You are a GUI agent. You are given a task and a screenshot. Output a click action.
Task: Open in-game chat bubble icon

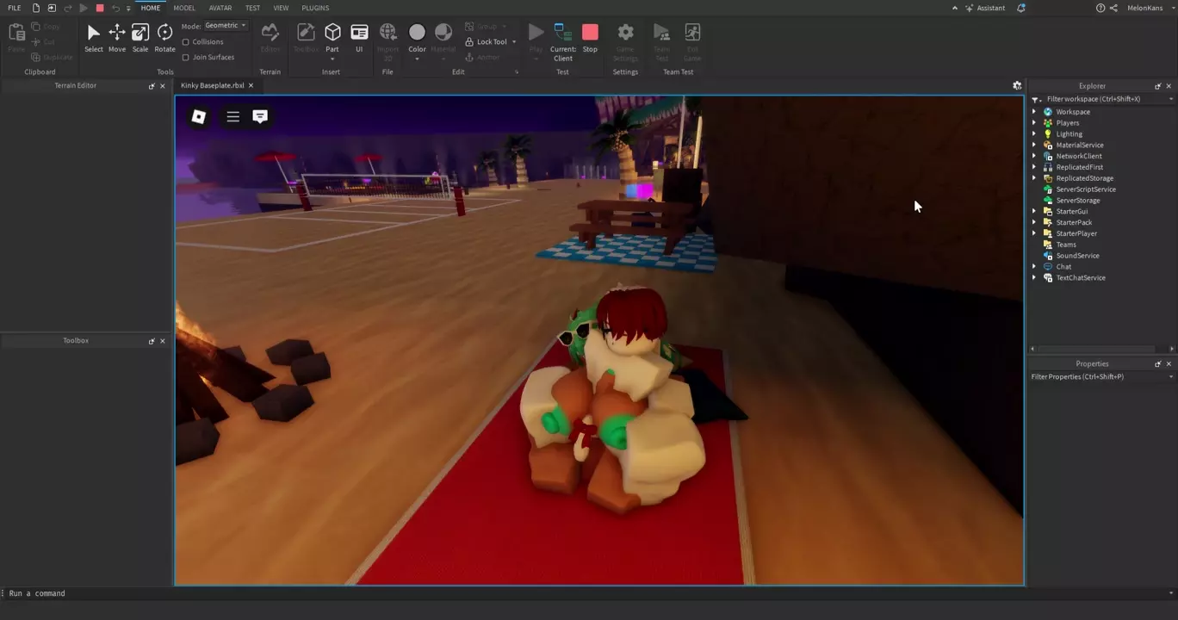260,116
